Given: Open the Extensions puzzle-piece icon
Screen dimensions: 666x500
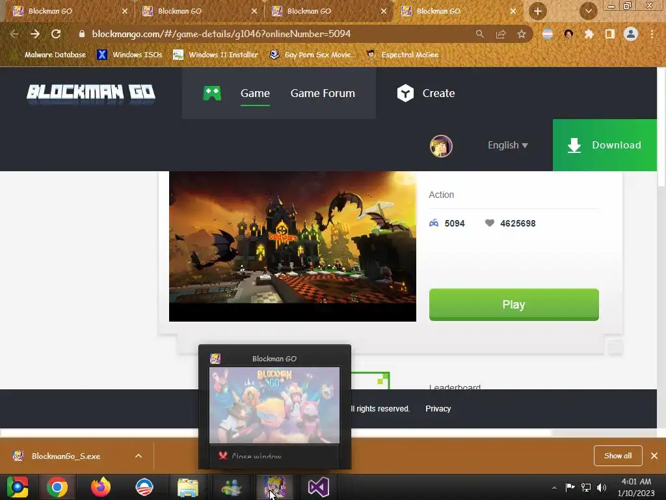Looking at the screenshot, I should 589,34.
